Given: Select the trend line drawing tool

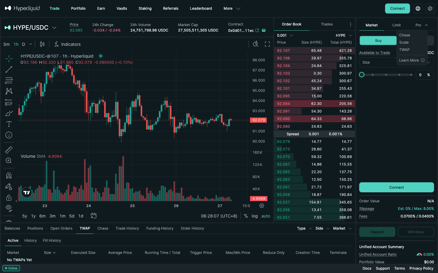Looking at the screenshot, I should pyautogui.click(x=9, y=69).
